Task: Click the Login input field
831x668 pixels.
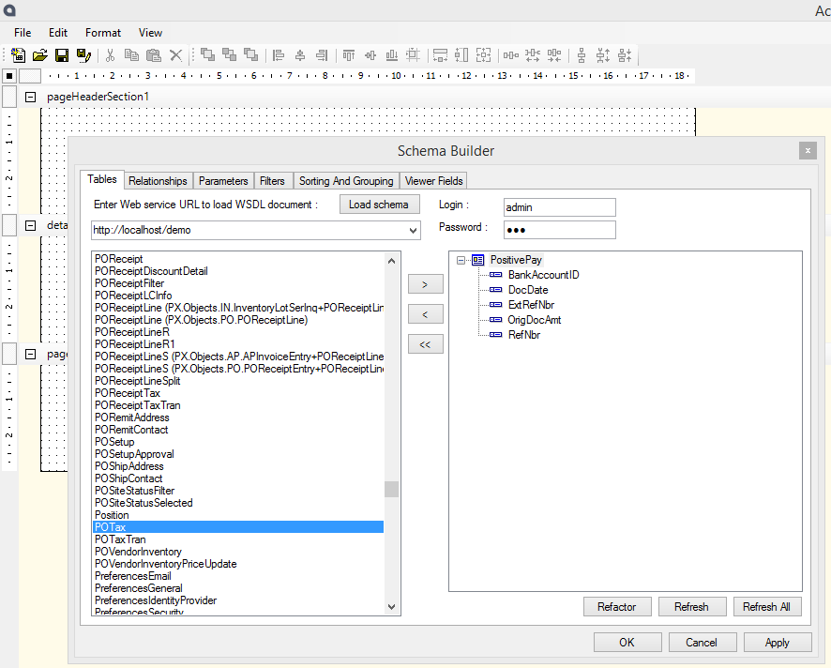Action: [x=559, y=207]
